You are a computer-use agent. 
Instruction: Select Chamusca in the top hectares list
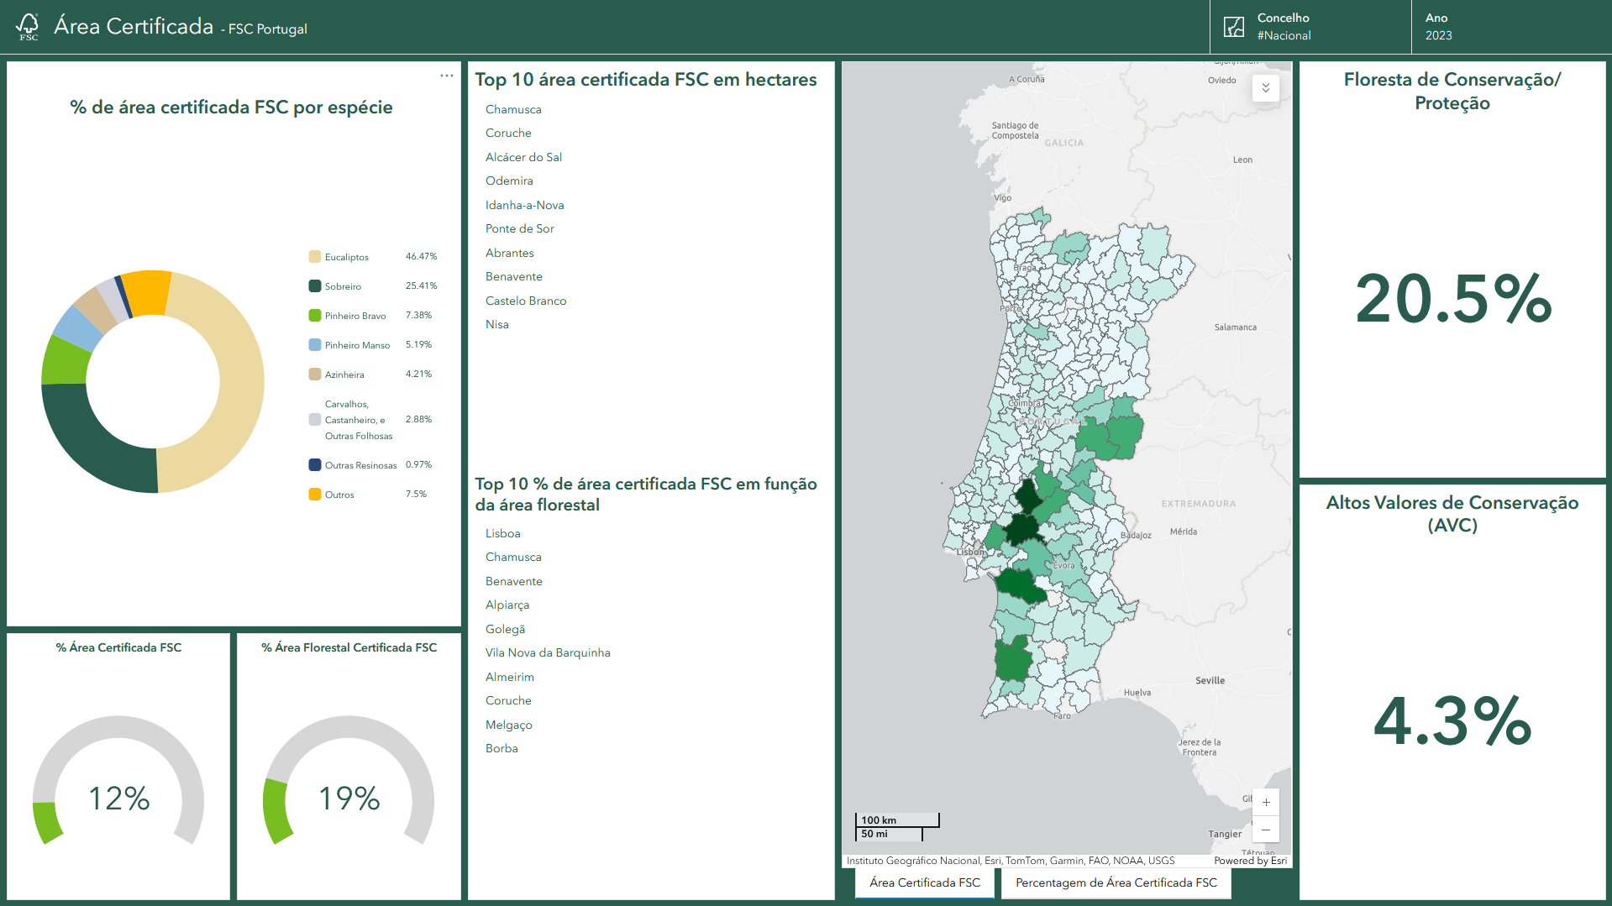click(513, 109)
